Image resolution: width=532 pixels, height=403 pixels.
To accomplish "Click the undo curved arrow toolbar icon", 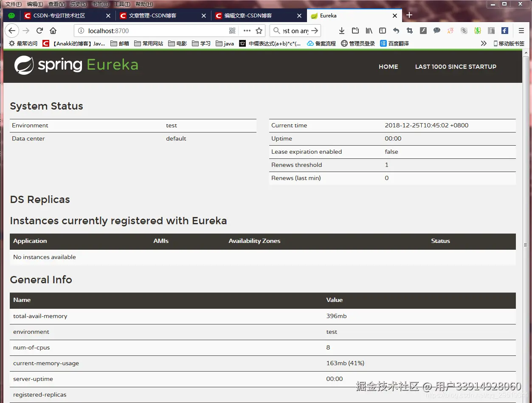I will point(396,31).
